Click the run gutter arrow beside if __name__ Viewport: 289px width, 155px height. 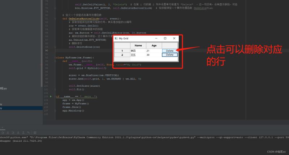click(x=51, y=96)
